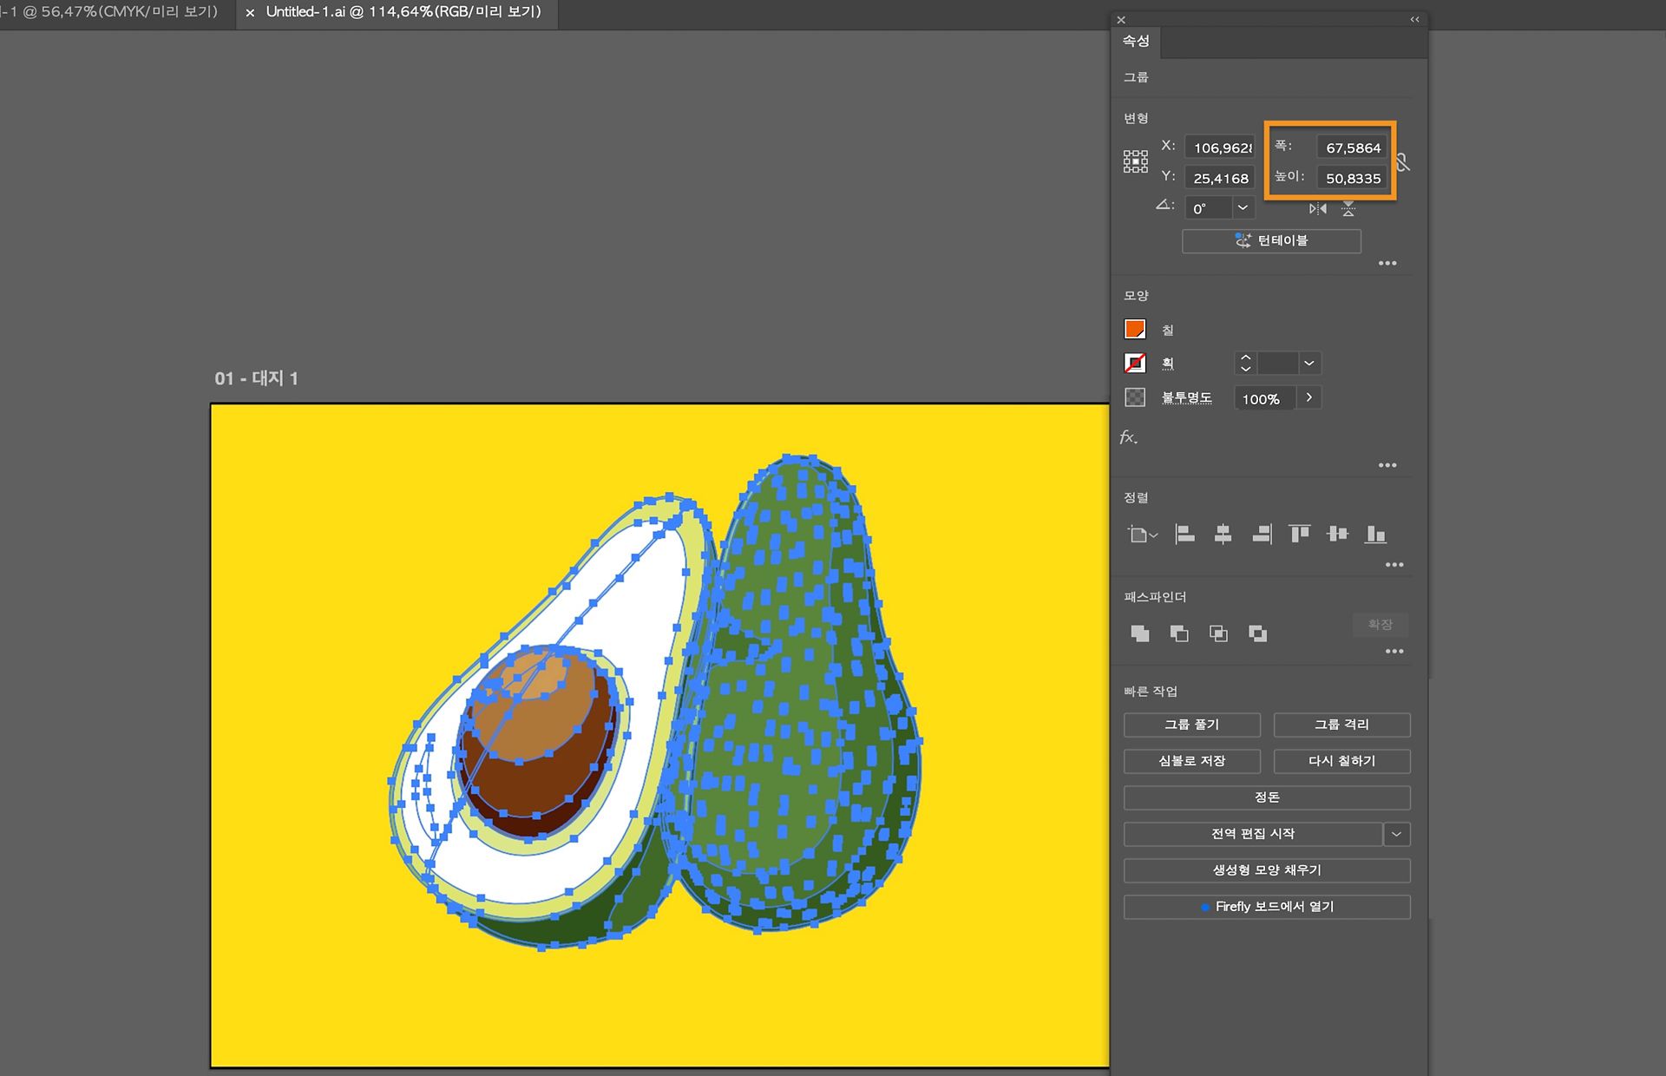
Task: Open more options in 변형 section
Action: [1387, 263]
